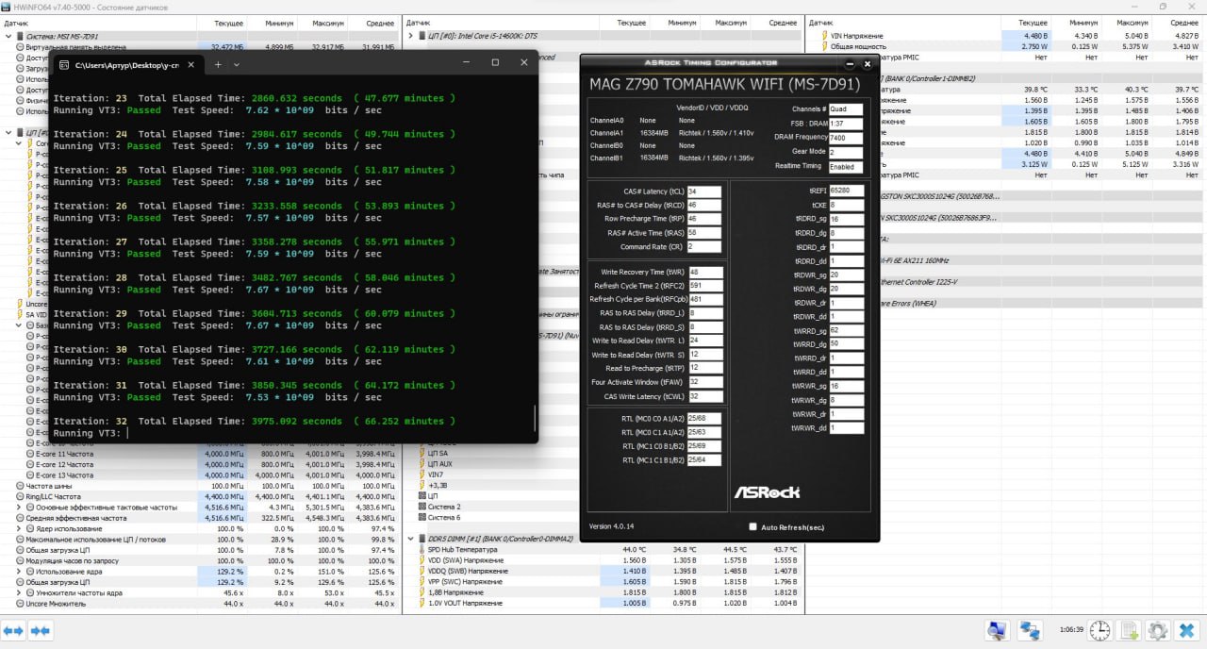Close sensors with the blue X icon

[1186, 630]
